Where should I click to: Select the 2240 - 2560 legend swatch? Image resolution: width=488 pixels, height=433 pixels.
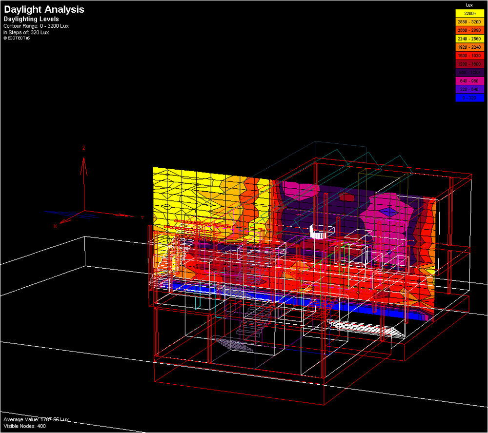point(469,39)
